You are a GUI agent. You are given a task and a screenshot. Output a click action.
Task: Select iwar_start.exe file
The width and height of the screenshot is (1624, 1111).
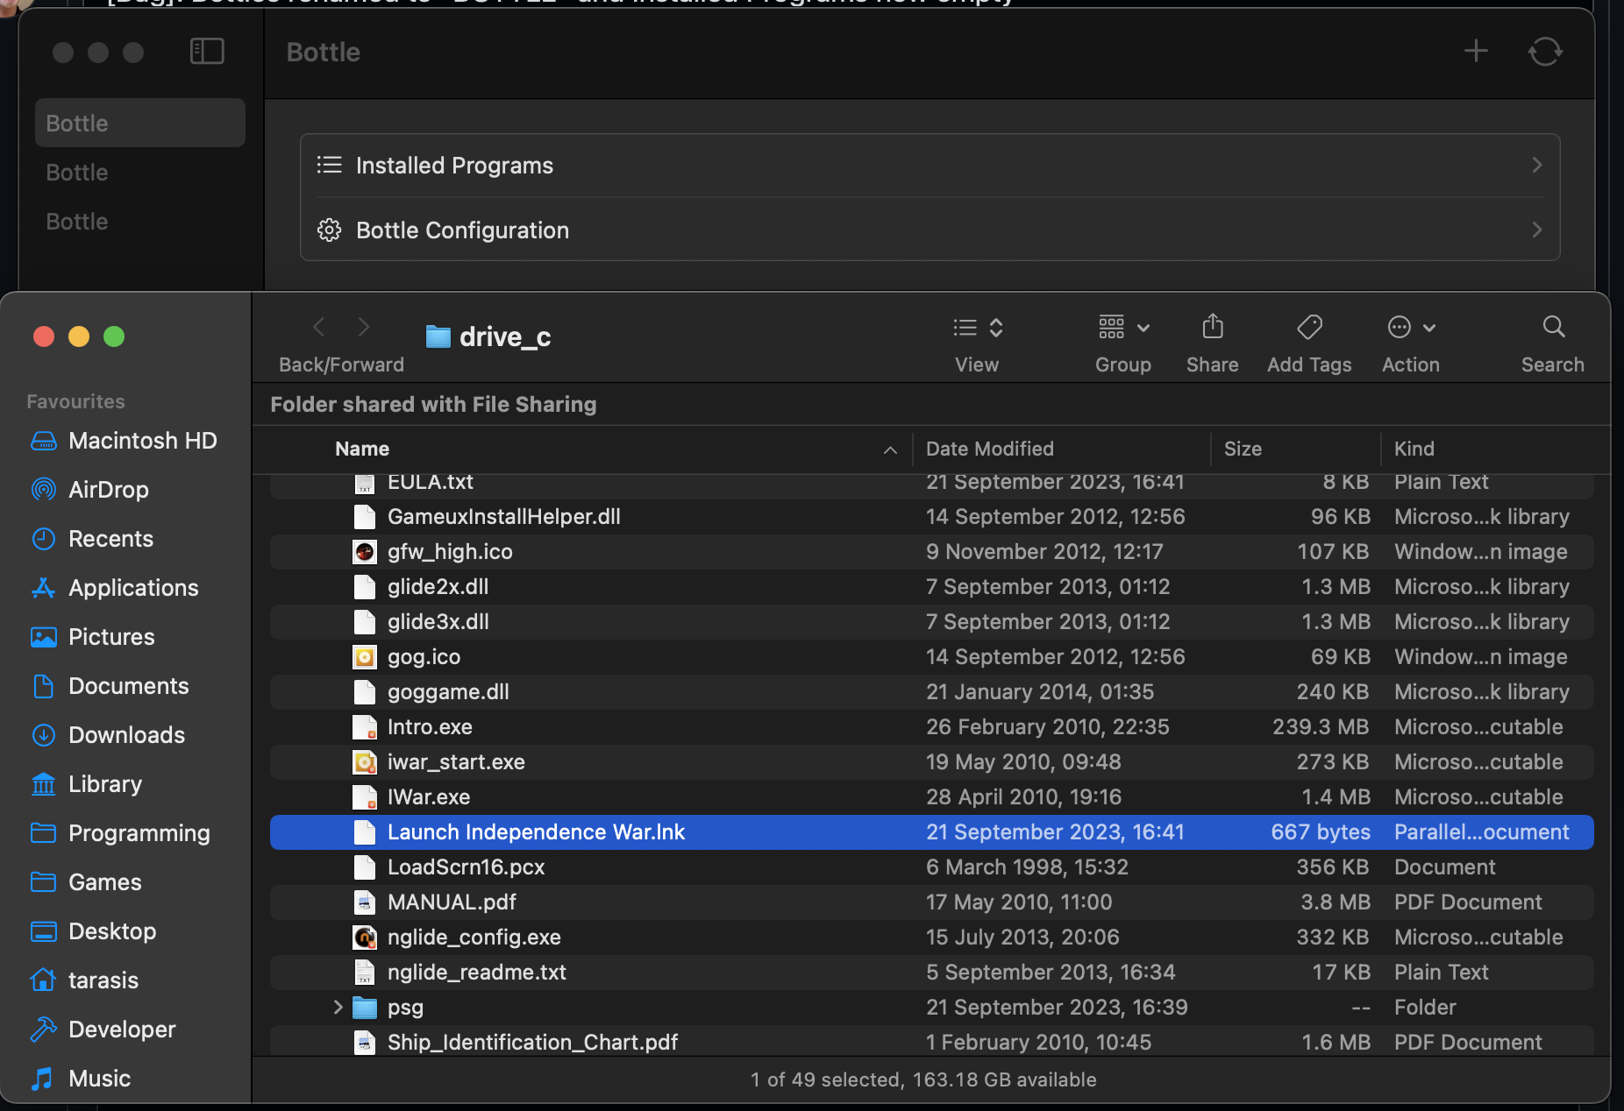tap(931, 762)
